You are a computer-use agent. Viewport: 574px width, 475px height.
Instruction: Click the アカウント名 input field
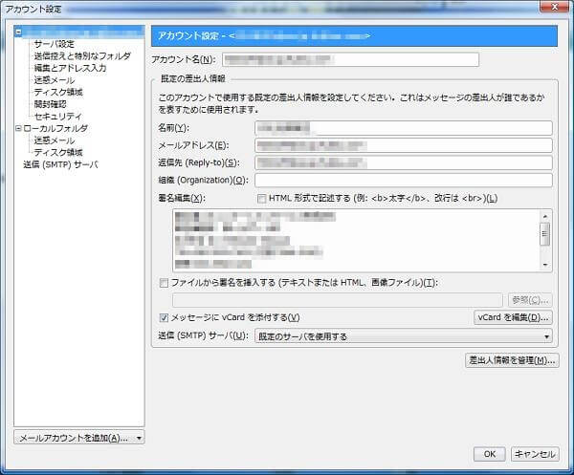[351, 59]
